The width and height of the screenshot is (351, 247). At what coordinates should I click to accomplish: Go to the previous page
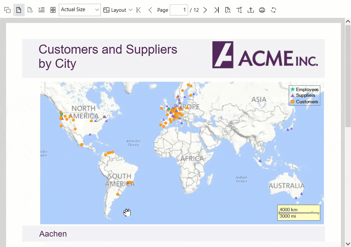click(x=150, y=10)
